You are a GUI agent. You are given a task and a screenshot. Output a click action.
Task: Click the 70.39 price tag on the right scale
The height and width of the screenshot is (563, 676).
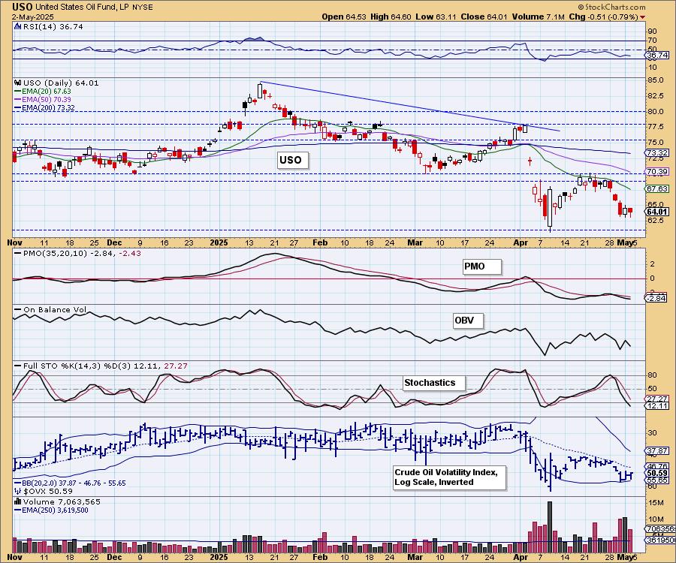coord(657,171)
